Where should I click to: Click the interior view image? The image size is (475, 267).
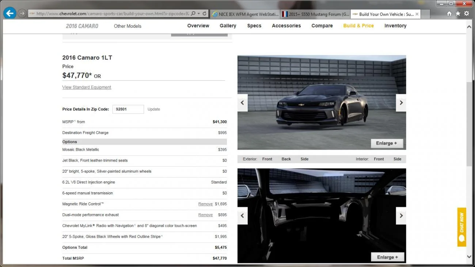tap(322, 216)
